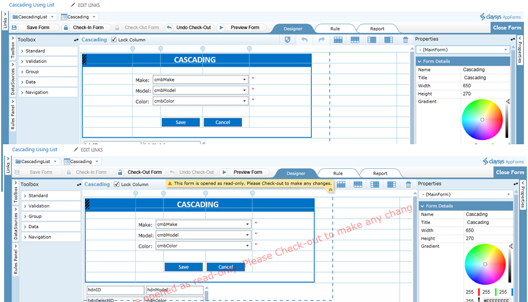The width and height of the screenshot is (528, 302).
Task: Click the second table-grid icon in upper toolbar
Action: pos(355,40)
